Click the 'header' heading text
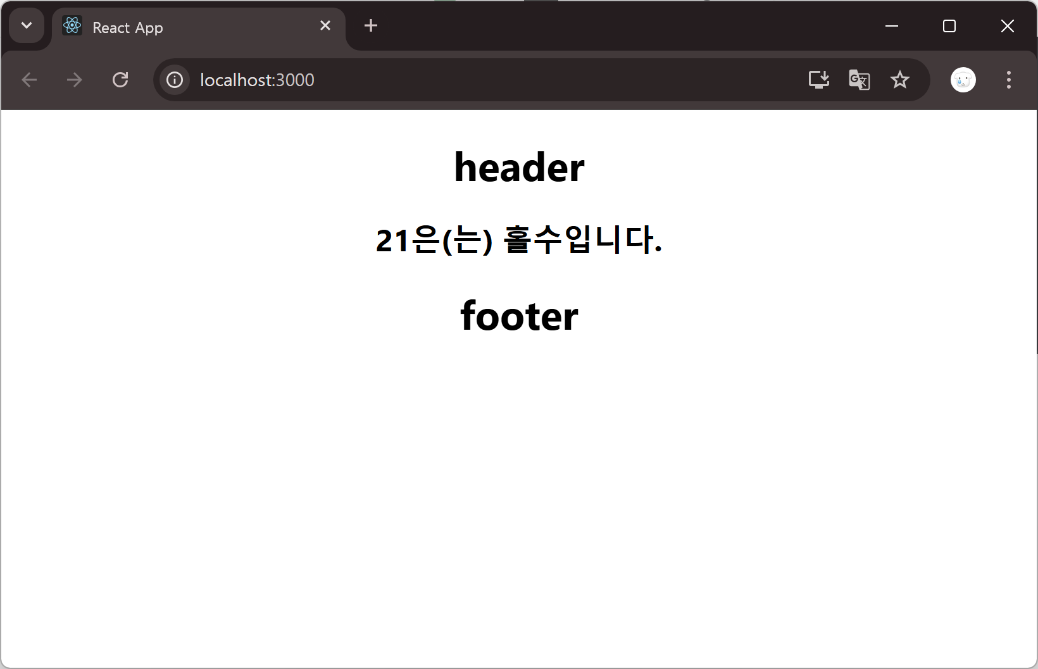This screenshot has width=1038, height=669. point(519,168)
